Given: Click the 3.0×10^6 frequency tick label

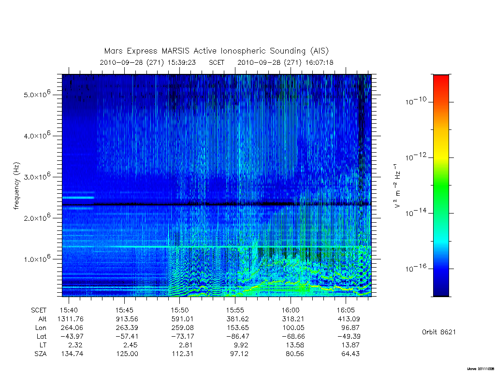Looking at the screenshot, I should click(37, 176).
